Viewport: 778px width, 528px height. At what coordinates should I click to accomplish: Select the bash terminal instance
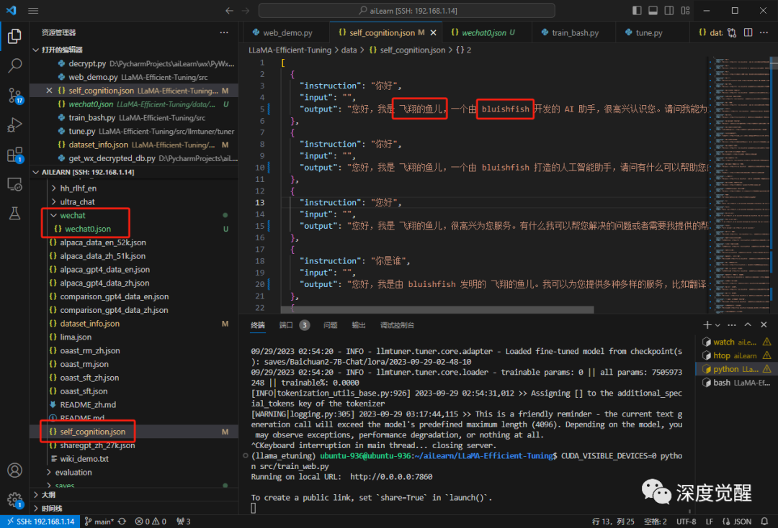(736, 383)
